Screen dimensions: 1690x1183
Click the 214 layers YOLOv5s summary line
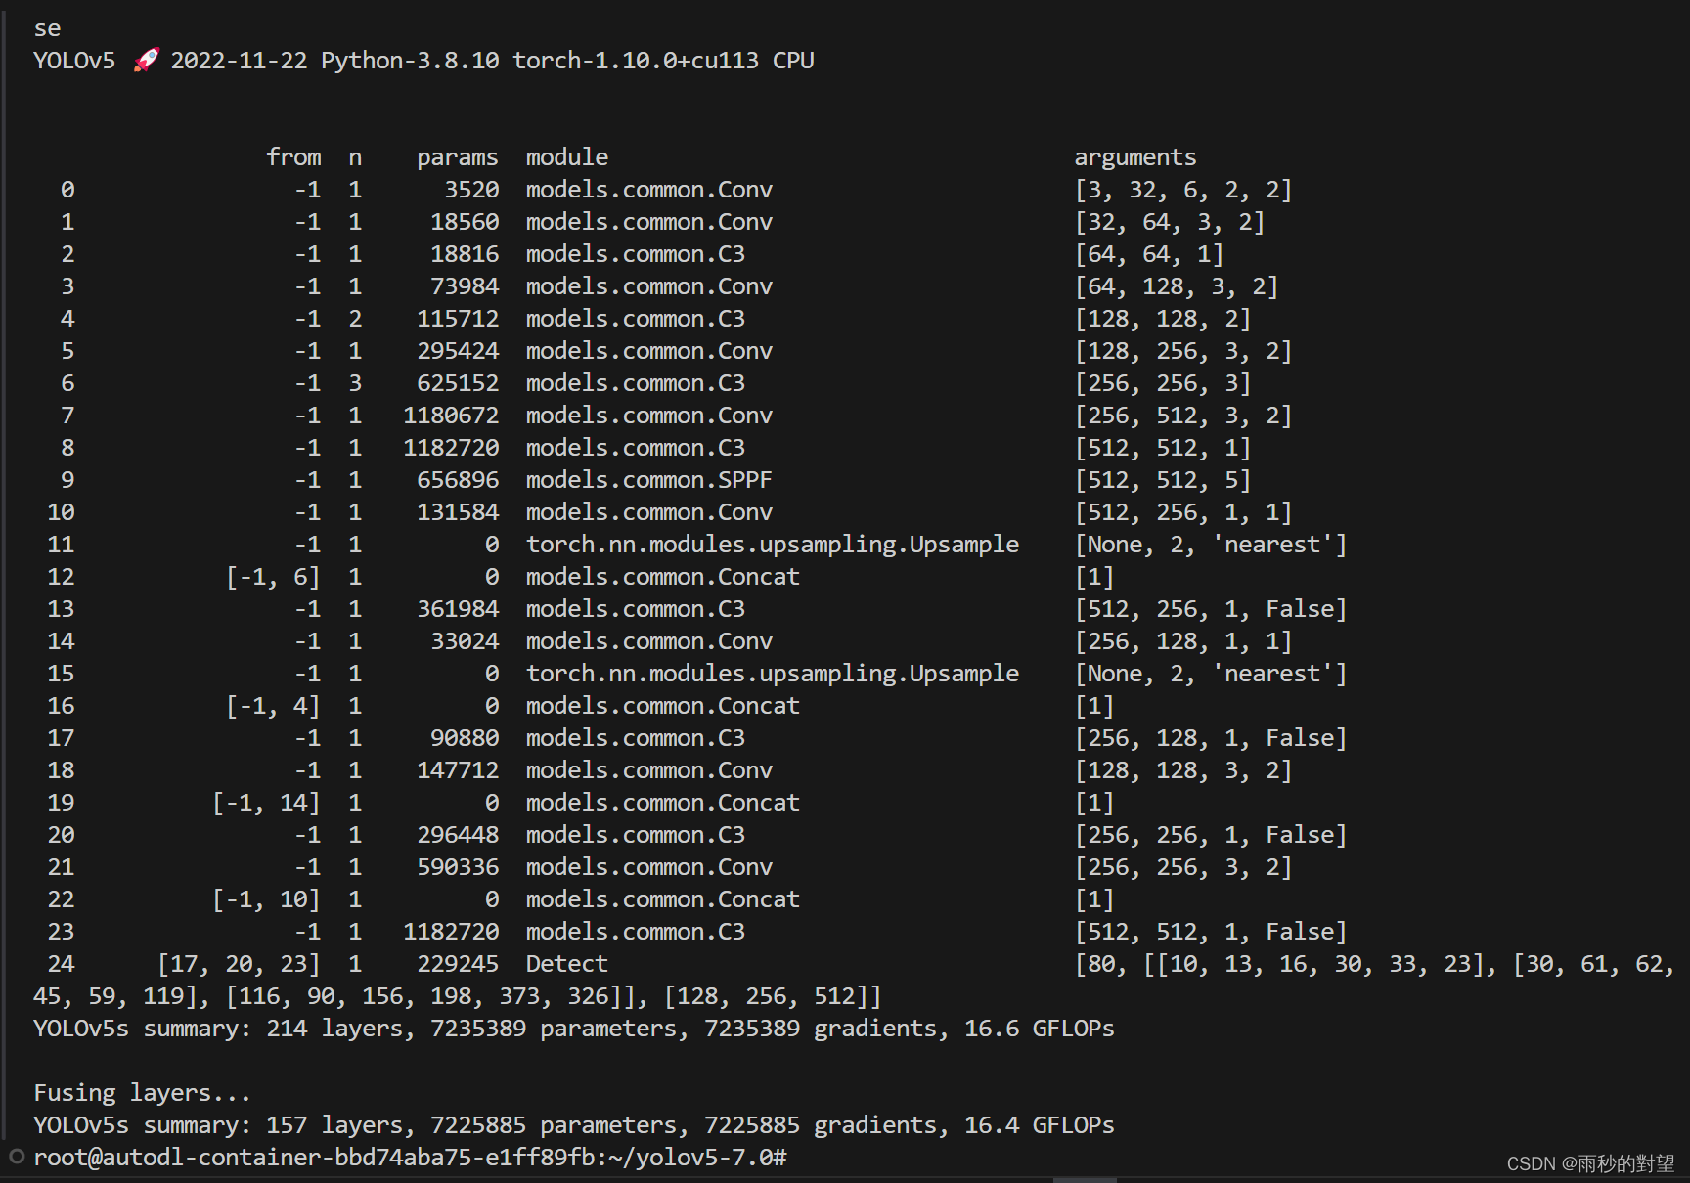point(573,1029)
